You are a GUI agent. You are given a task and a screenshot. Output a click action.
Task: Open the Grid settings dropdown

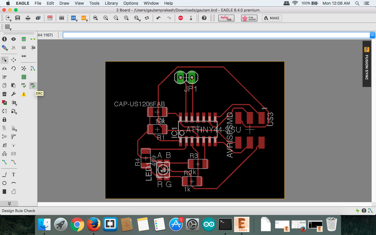(8, 27)
